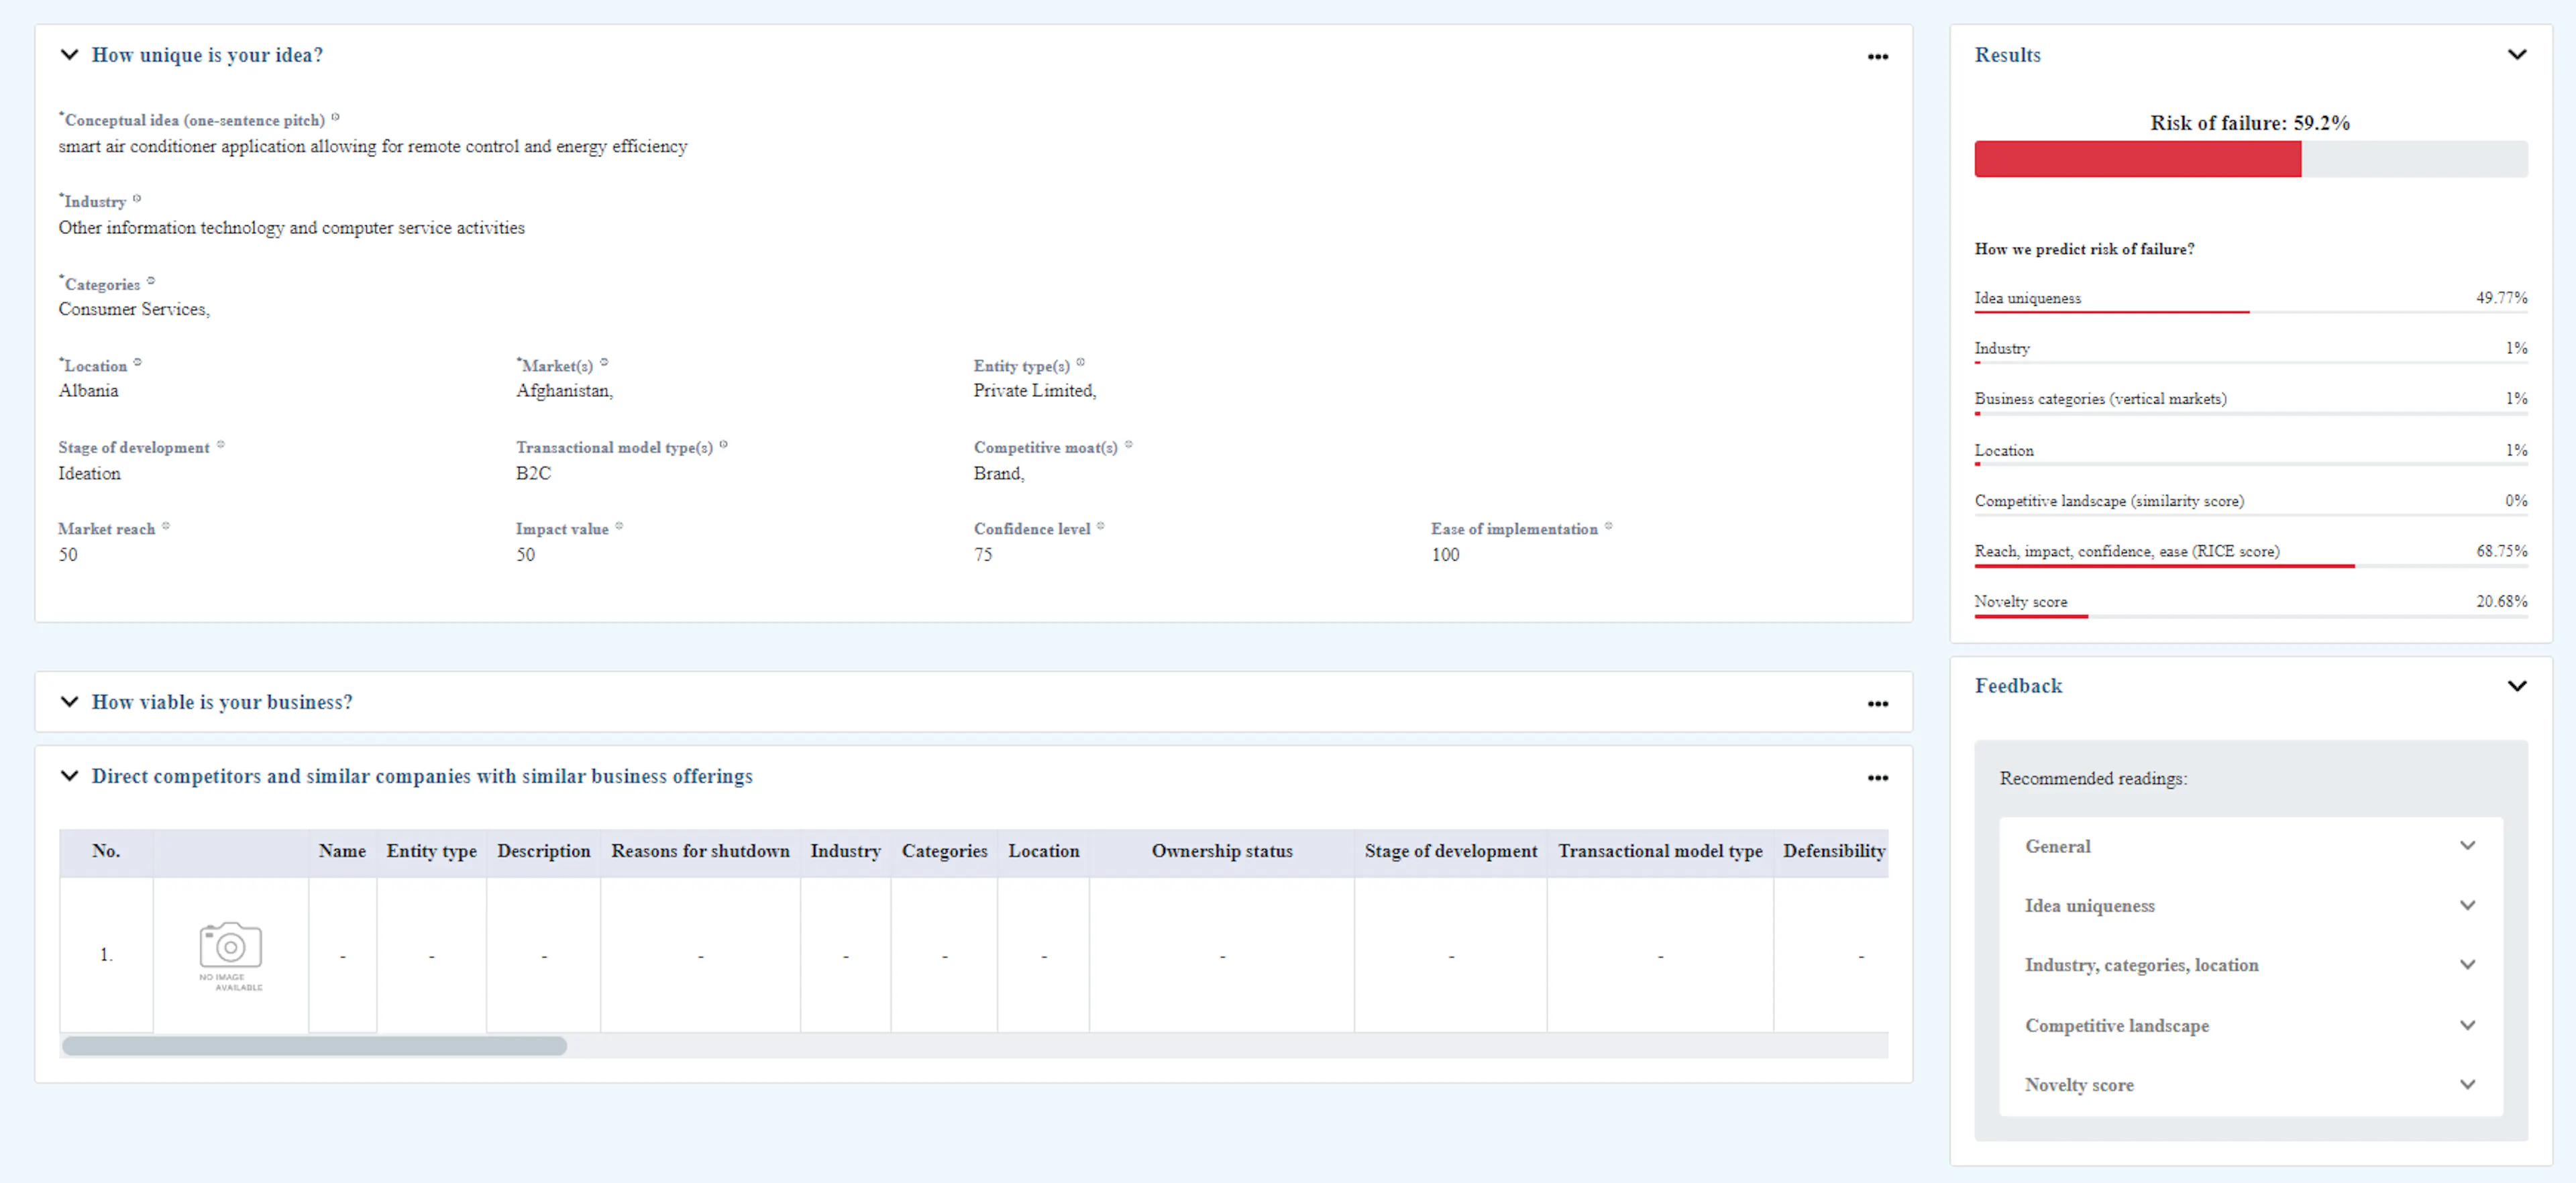Image resolution: width=2576 pixels, height=1183 pixels.
Task: Click the Entity type column header
Action: pos(431,851)
